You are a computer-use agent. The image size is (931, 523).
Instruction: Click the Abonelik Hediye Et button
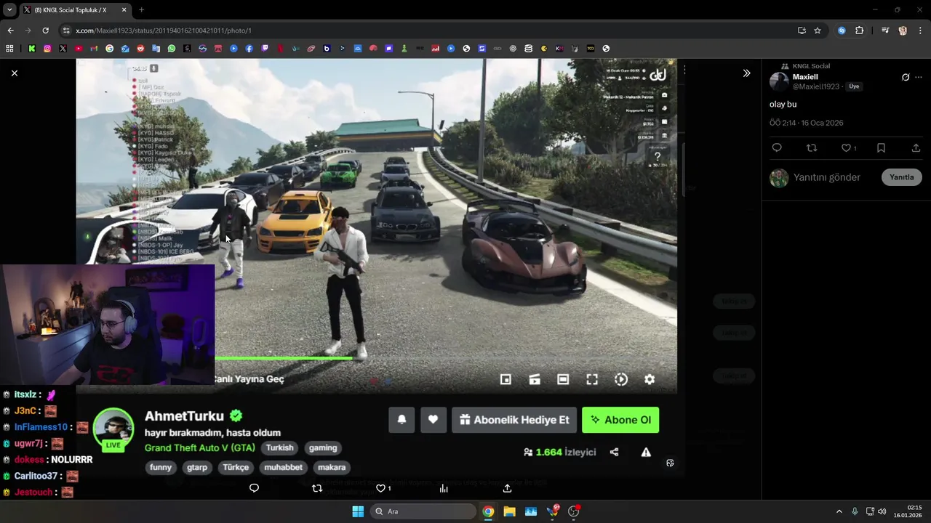pos(514,420)
